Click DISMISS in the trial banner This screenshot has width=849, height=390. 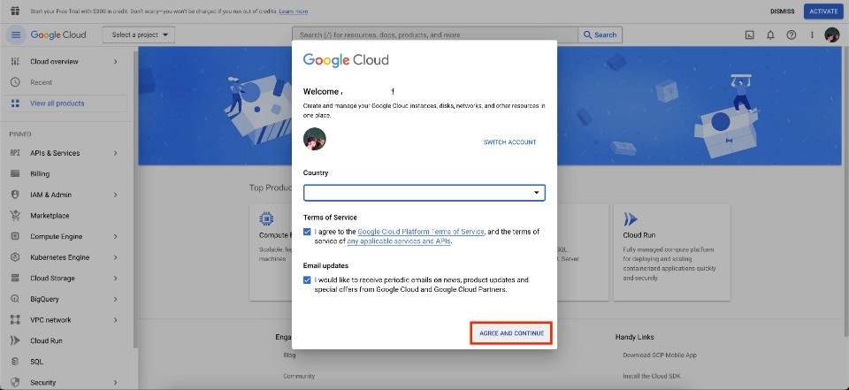point(783,11)
